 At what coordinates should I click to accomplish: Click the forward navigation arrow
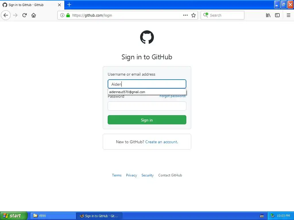[x=16, y=15]
